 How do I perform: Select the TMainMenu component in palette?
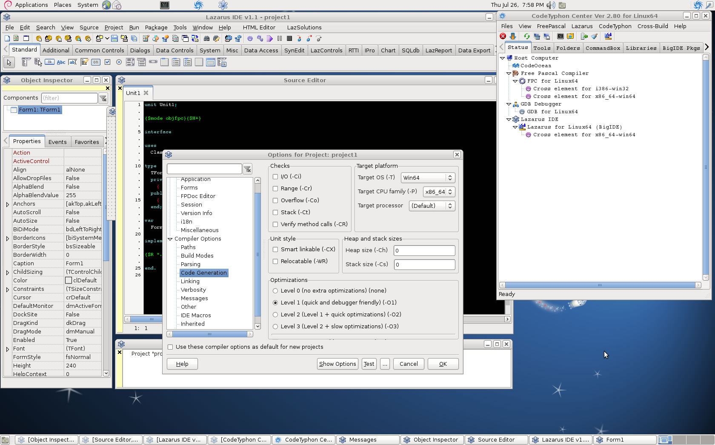tap(26, 62)
